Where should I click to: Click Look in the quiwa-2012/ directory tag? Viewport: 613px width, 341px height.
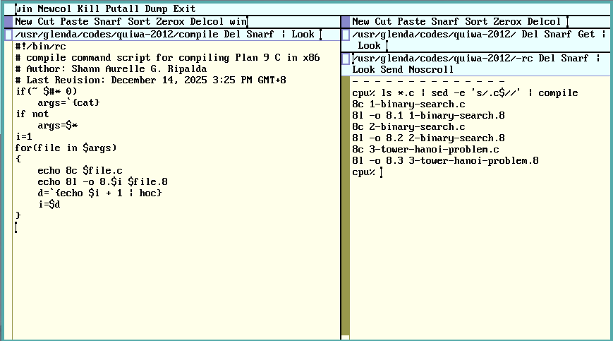(369, 46)
